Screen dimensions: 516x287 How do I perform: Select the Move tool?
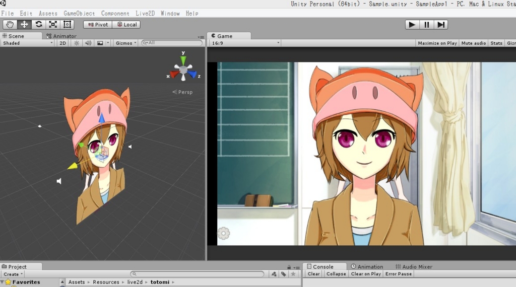coord(24,25)
